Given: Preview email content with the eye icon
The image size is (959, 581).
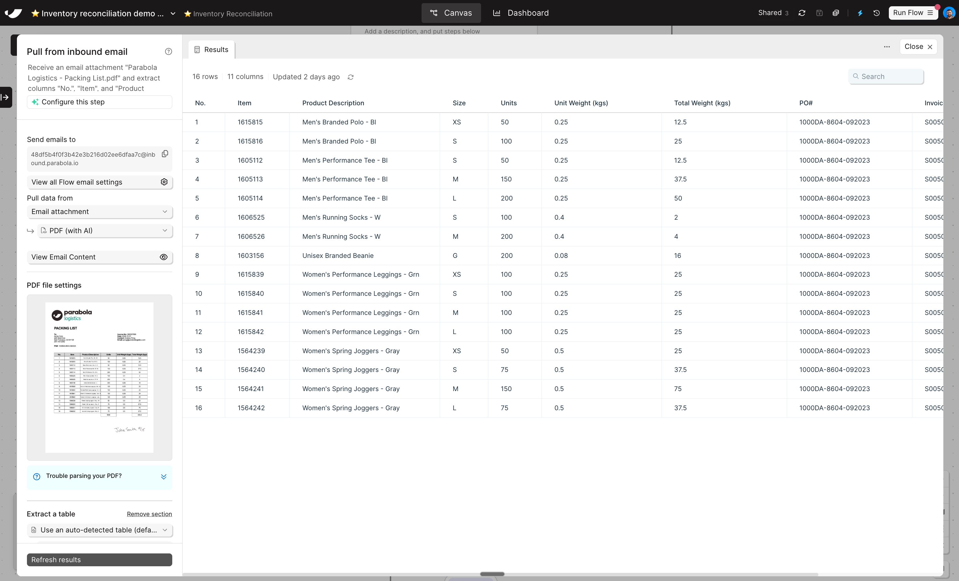Looking at the screenshot, I should pos(163,257).
